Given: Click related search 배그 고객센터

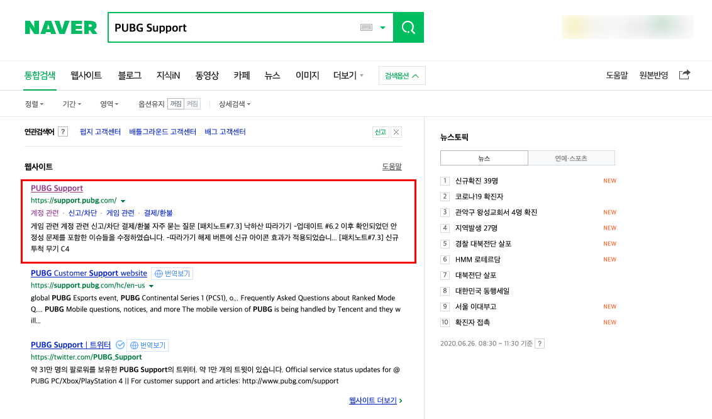Looking at the screenshot, I should 225,131.
